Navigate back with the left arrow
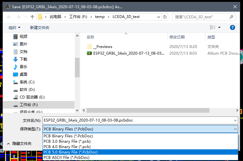This screenshot has height=161, width=243. tap(9, 17)
